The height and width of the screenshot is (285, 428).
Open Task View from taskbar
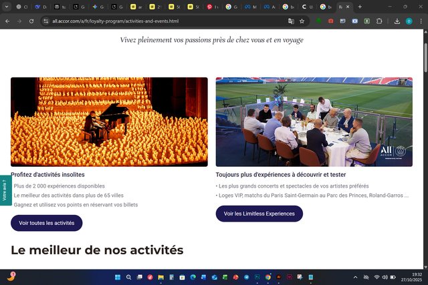click(x=140, y=277)
